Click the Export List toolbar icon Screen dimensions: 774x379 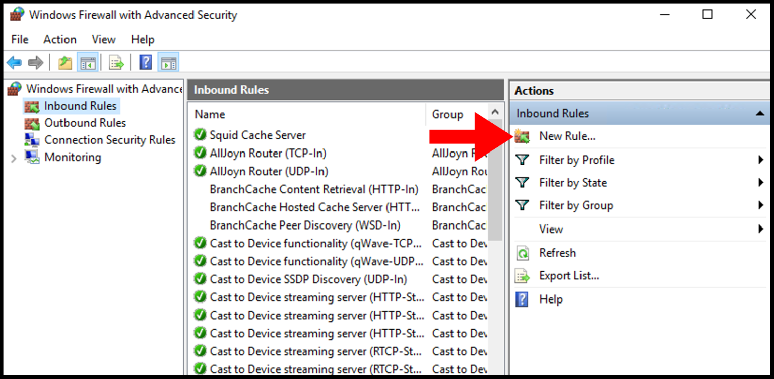pyautogui.click(x=115, y=62)
